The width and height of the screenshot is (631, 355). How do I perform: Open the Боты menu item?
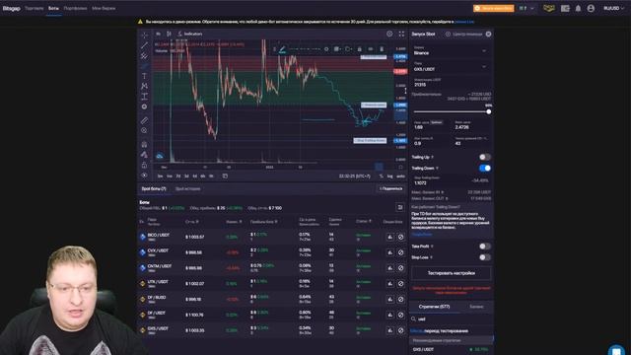53,8
